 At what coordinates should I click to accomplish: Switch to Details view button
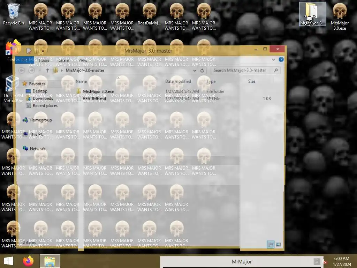pos(271,245)
